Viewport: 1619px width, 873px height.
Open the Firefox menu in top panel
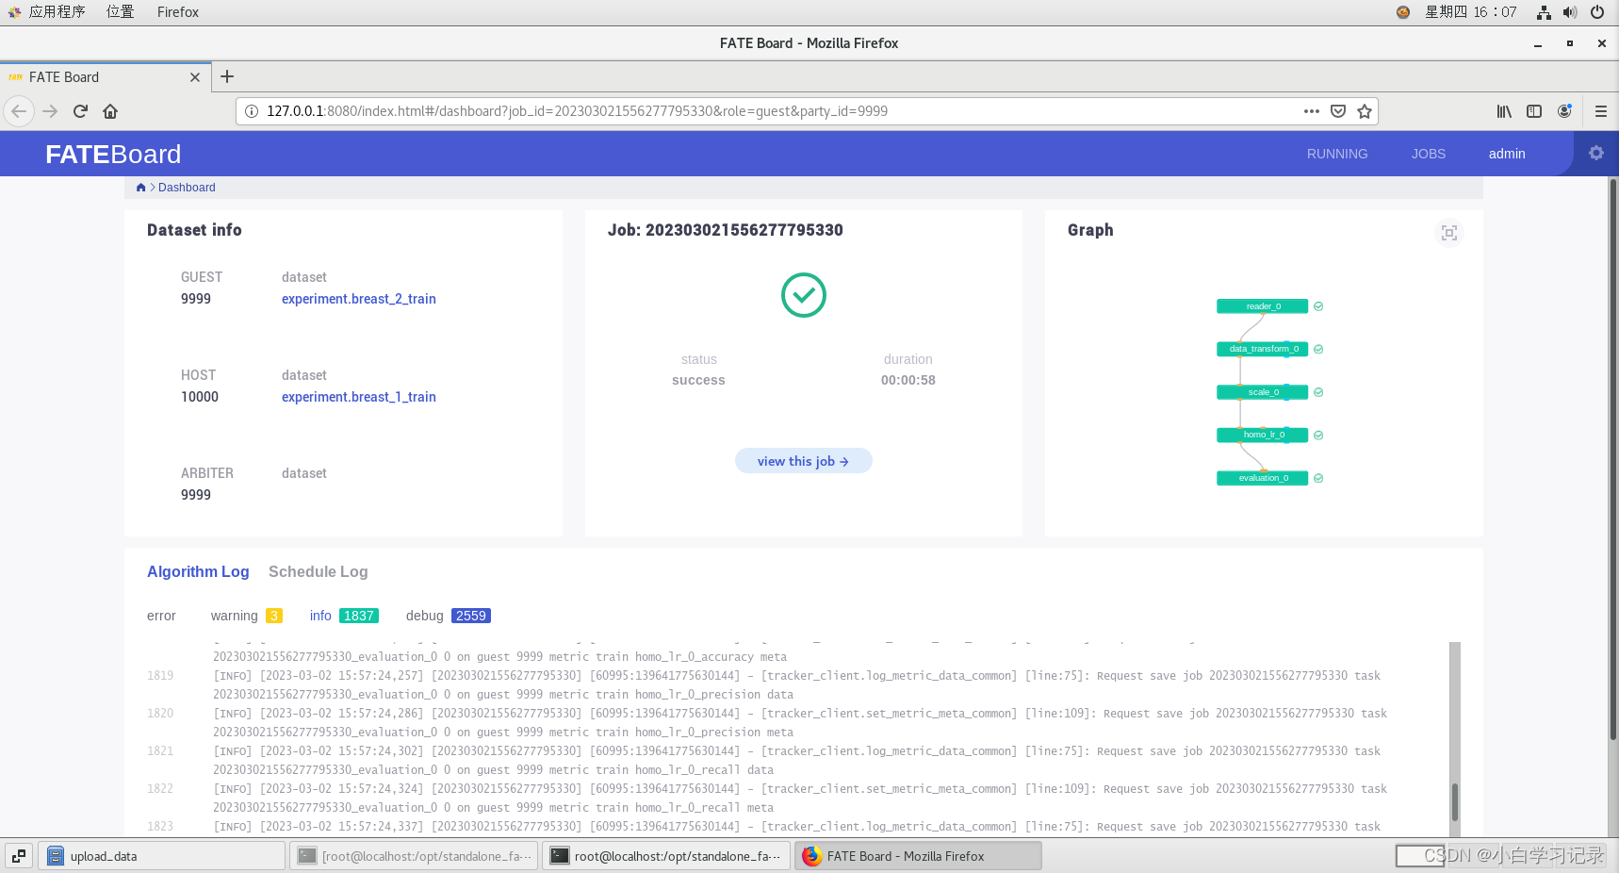click(x=178, y=12)
